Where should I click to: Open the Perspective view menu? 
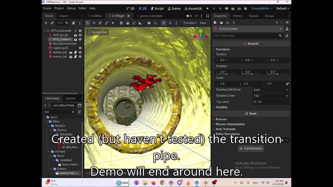[x=97, y=32]
